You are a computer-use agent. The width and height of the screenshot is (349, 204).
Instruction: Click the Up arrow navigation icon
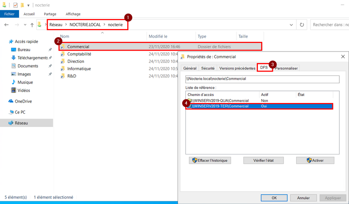click(32, 25)
